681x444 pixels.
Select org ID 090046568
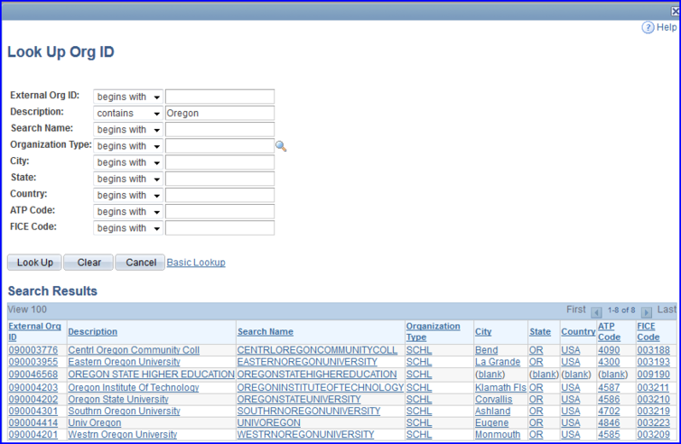33,375
